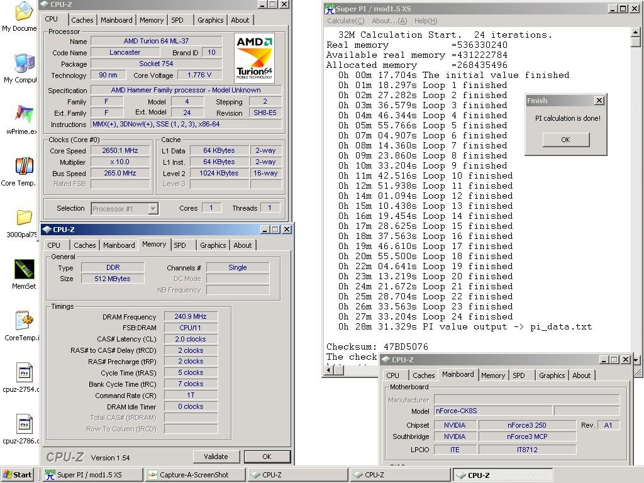The height and width of the screenshot is (483, 644).
Task: Click Super PI horizontal scrollbar left arrow
Action: (329, 370)
